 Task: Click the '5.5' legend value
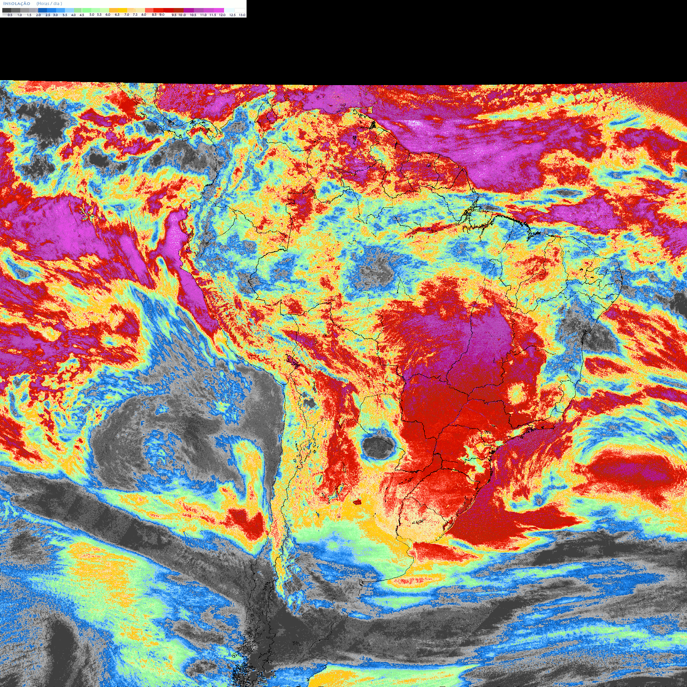click(x=99, y=15)
